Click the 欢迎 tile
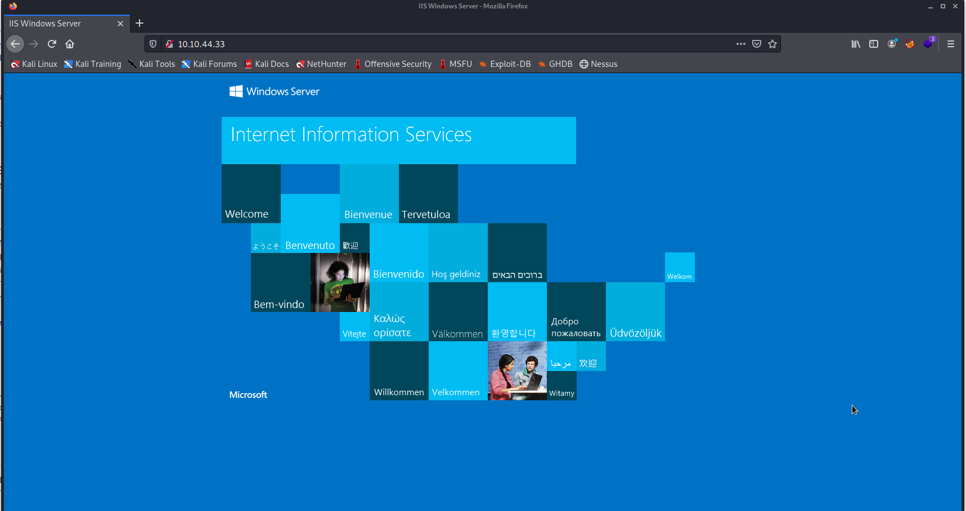 [591, 356]
